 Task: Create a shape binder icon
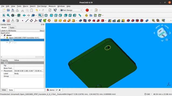click(40, 21)
